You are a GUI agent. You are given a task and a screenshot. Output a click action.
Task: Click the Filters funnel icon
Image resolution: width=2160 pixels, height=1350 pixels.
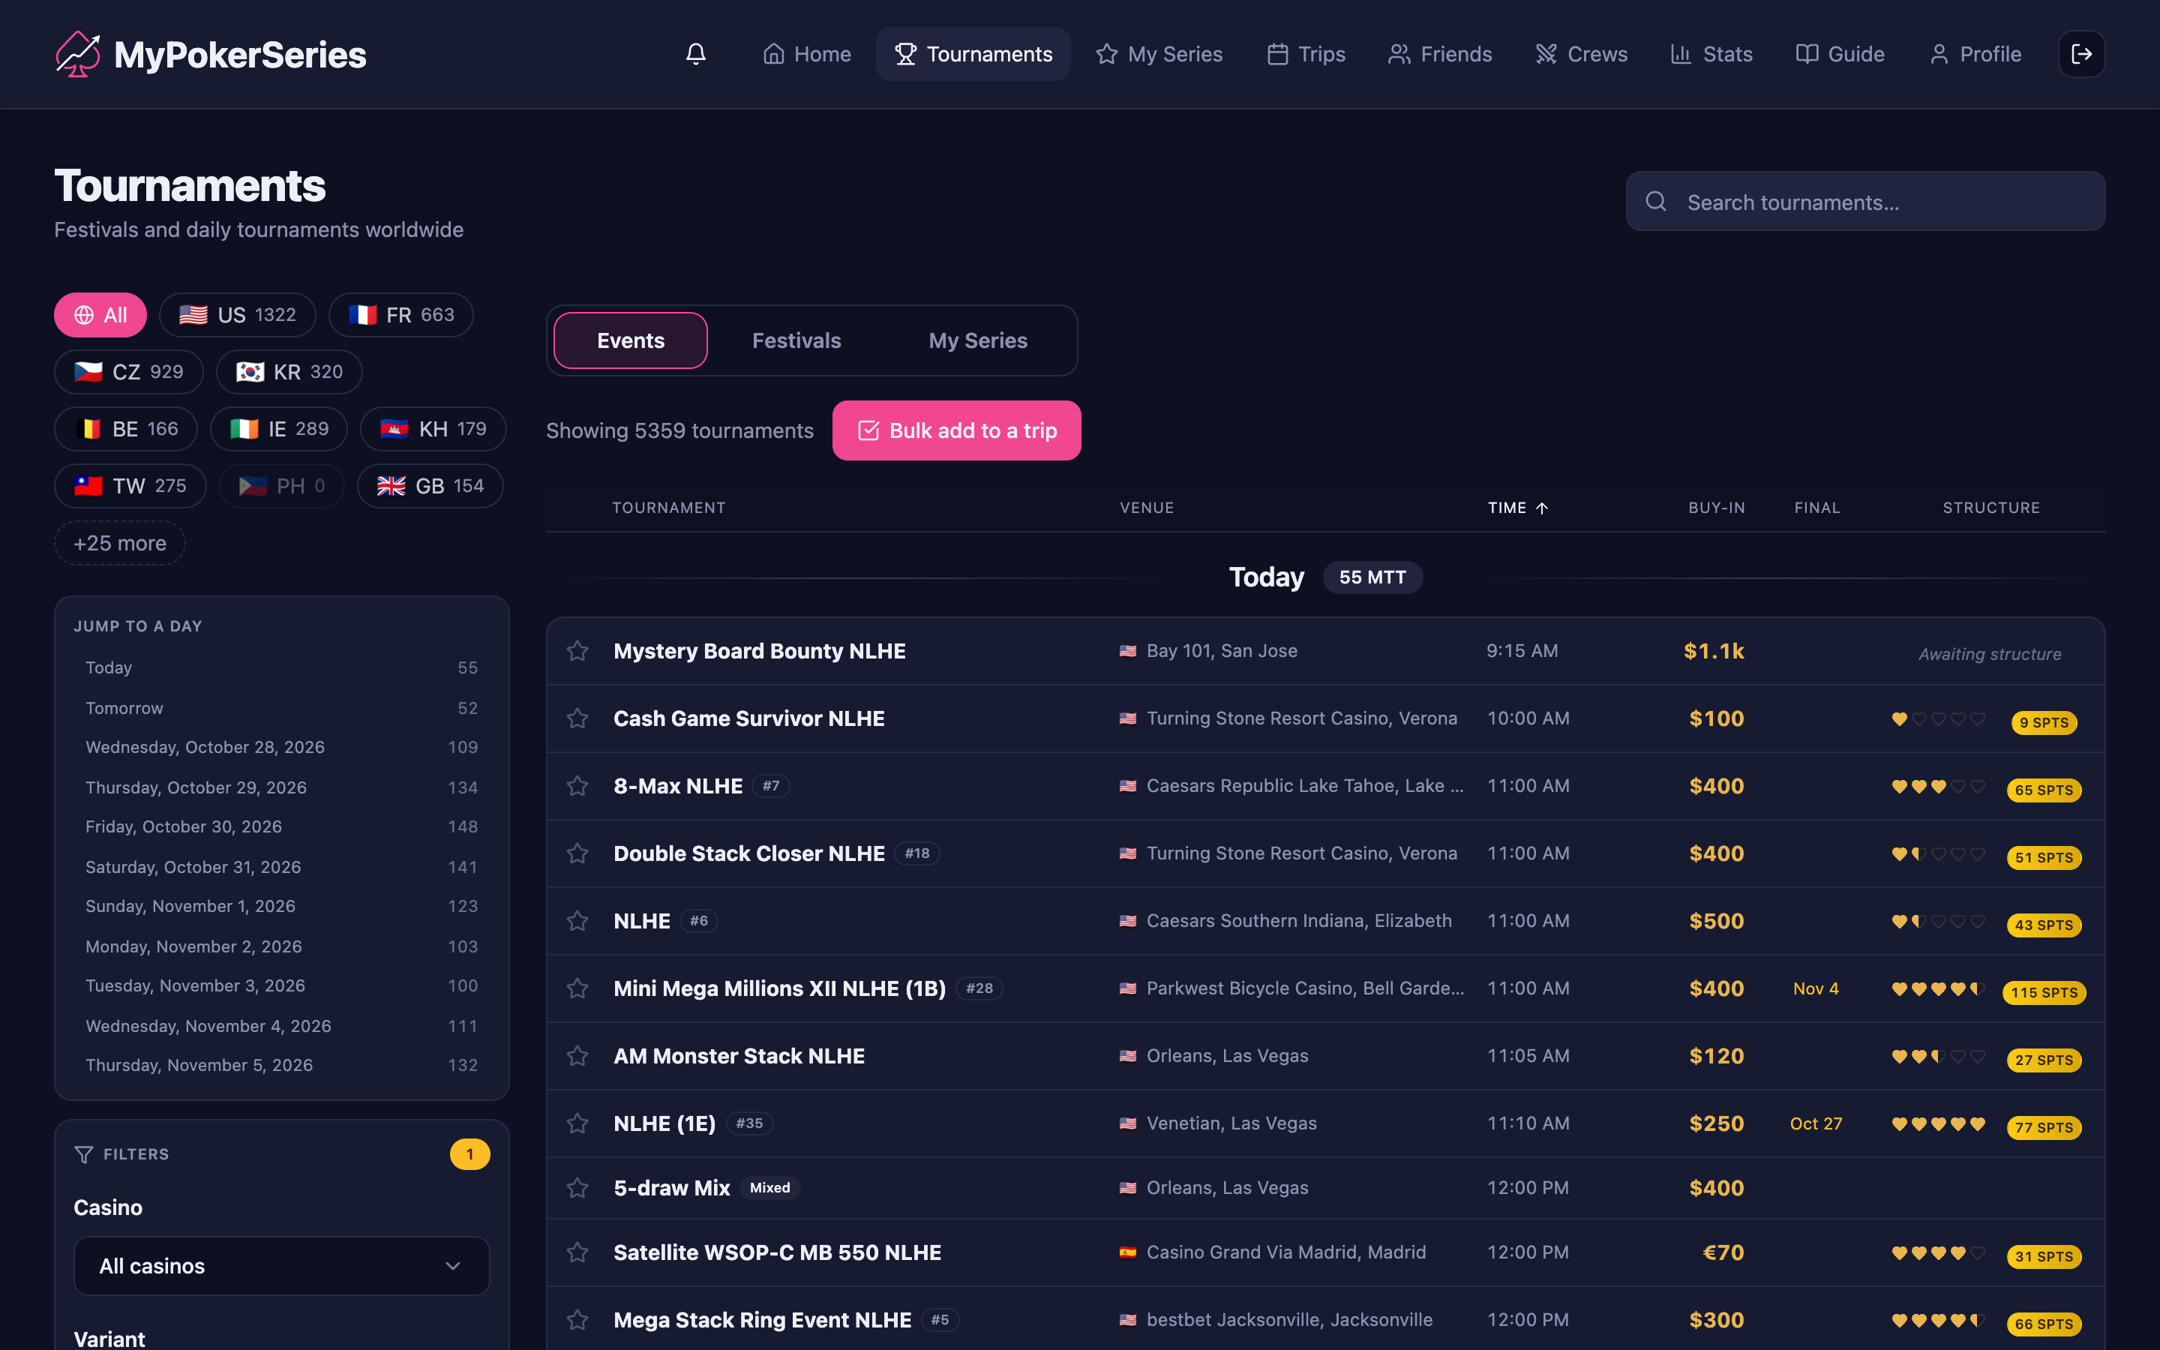[84, 1154]
